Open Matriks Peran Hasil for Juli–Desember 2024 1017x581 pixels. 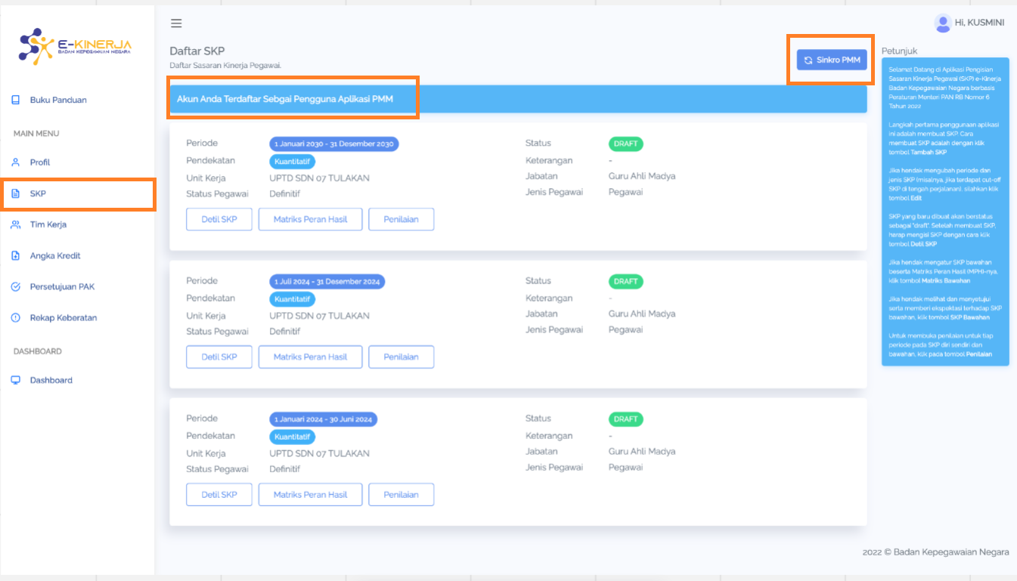click(310, 357)
